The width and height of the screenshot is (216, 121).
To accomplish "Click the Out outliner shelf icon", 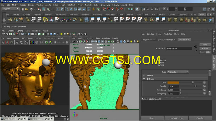I will [92, 19].
